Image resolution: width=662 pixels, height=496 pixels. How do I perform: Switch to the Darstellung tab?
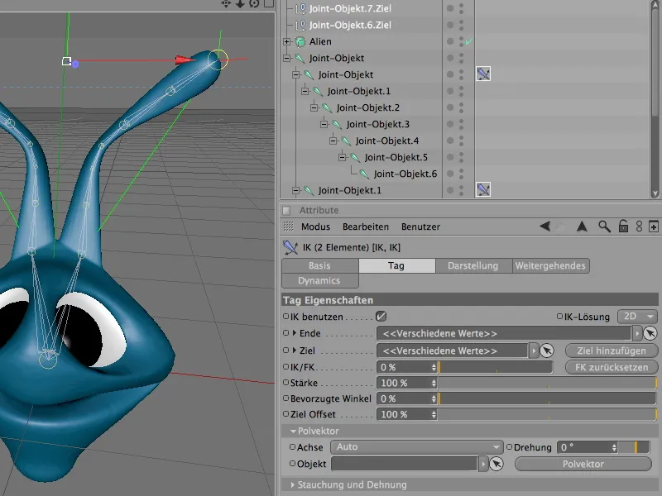click(x=473, y=265)
